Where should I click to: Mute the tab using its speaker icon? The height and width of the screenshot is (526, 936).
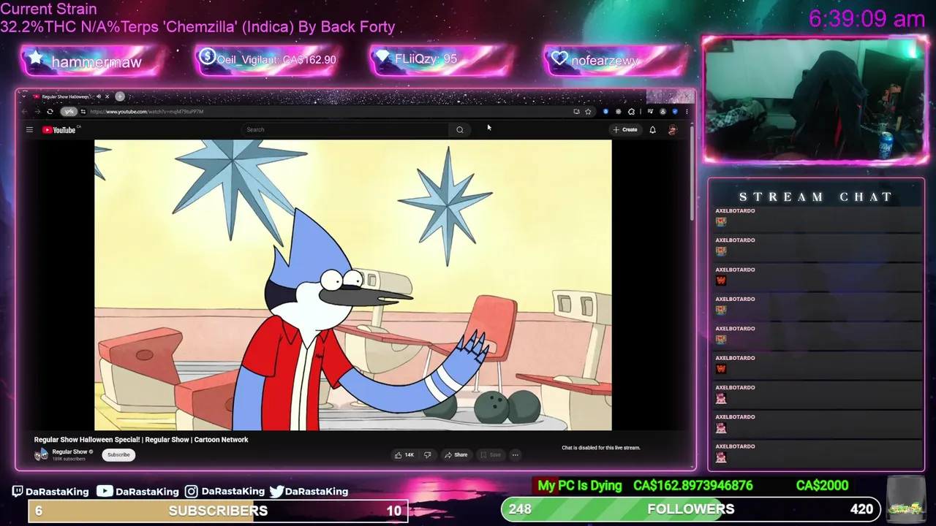click(99, 96)
